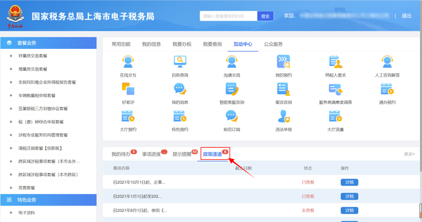Switch to the 我的待办 tab

point(121,154)
